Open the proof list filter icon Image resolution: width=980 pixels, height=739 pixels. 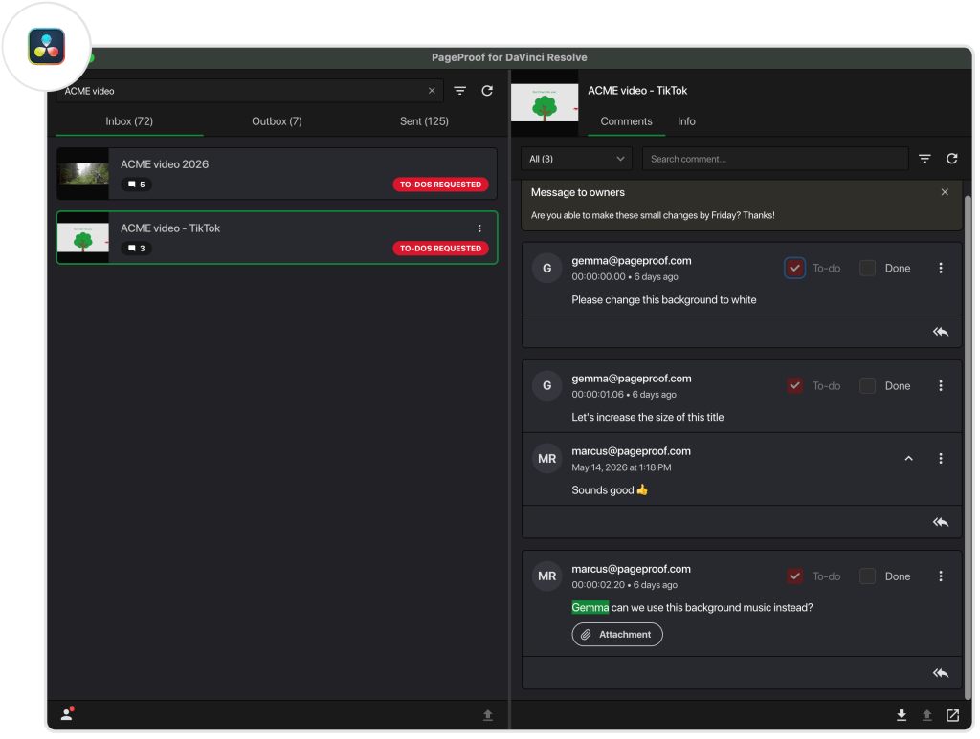click(x=460, y=91)
